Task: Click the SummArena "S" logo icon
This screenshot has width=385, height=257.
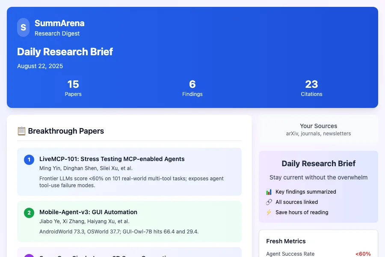Action: point(23,27)
